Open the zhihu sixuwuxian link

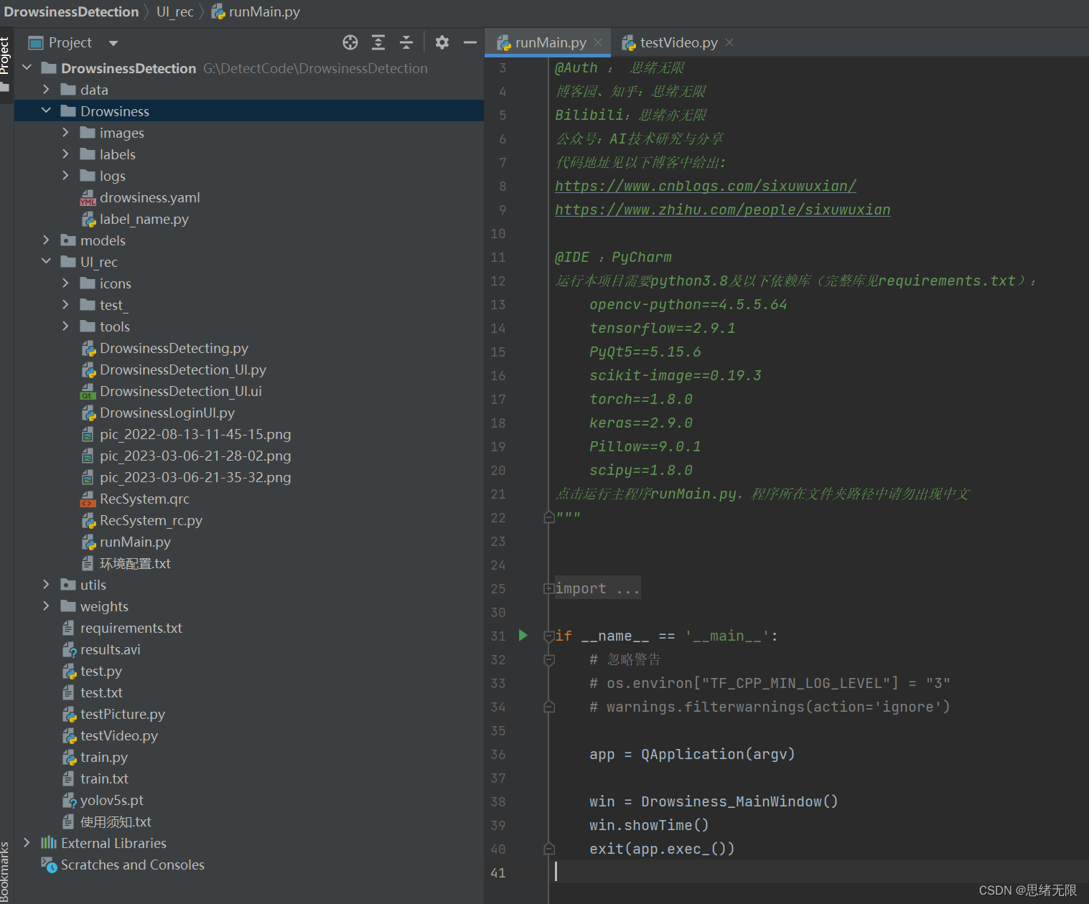(723, 209)
